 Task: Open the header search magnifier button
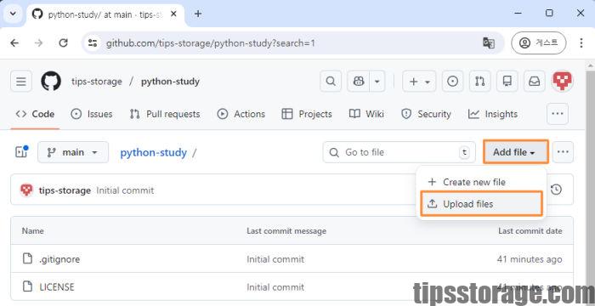(x=331, y=82)
